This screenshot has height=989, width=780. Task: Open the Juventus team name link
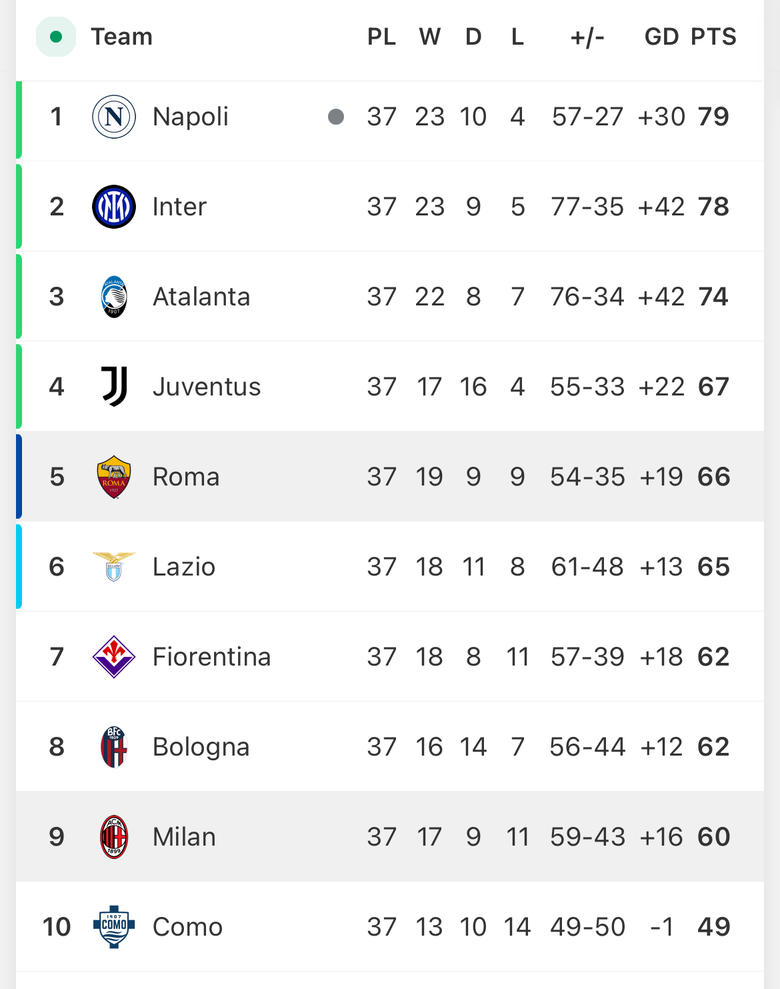[207, 387]
